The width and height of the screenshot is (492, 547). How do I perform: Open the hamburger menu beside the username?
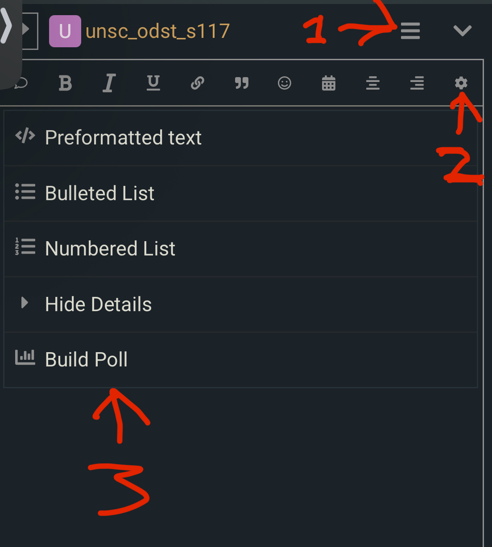point(410,31)
